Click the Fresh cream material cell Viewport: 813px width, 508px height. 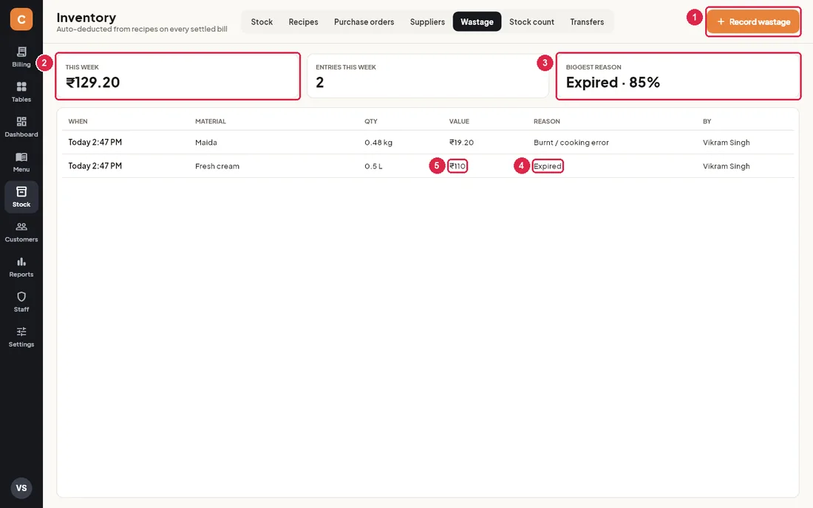pyautogui.click(x=217, y=166)
